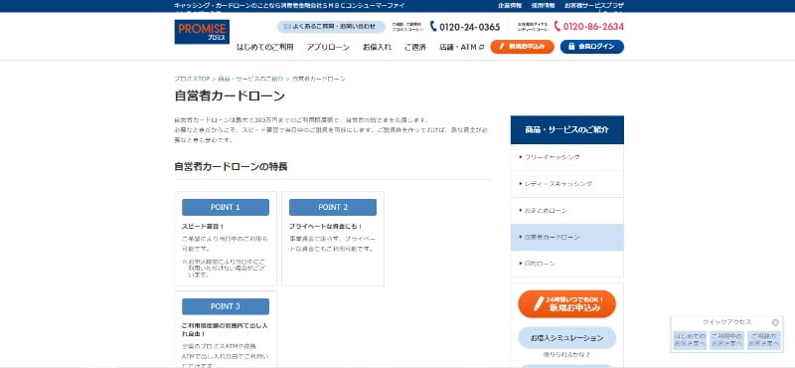Image resolution: width=795 pixels, height=368 pixels.
Task: Open the お借入れ menu
Action: 377,47
